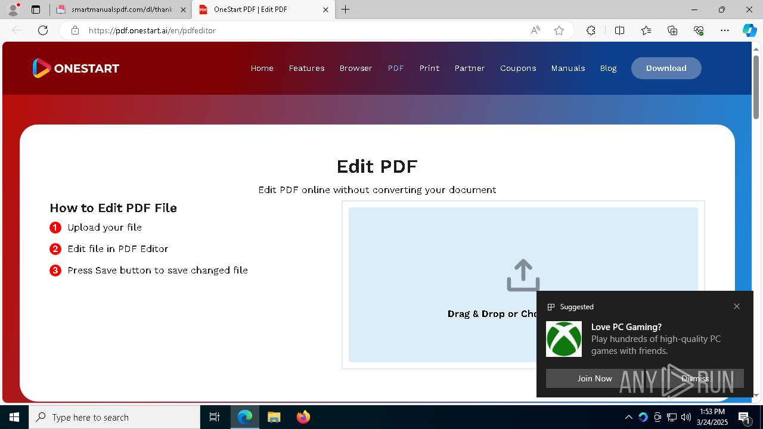Open the Windows Start menu
The image size is (763, 429).
[x=14, y=417]
